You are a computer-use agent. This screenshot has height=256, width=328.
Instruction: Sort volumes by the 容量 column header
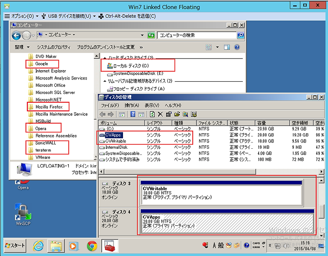(272, 123)
